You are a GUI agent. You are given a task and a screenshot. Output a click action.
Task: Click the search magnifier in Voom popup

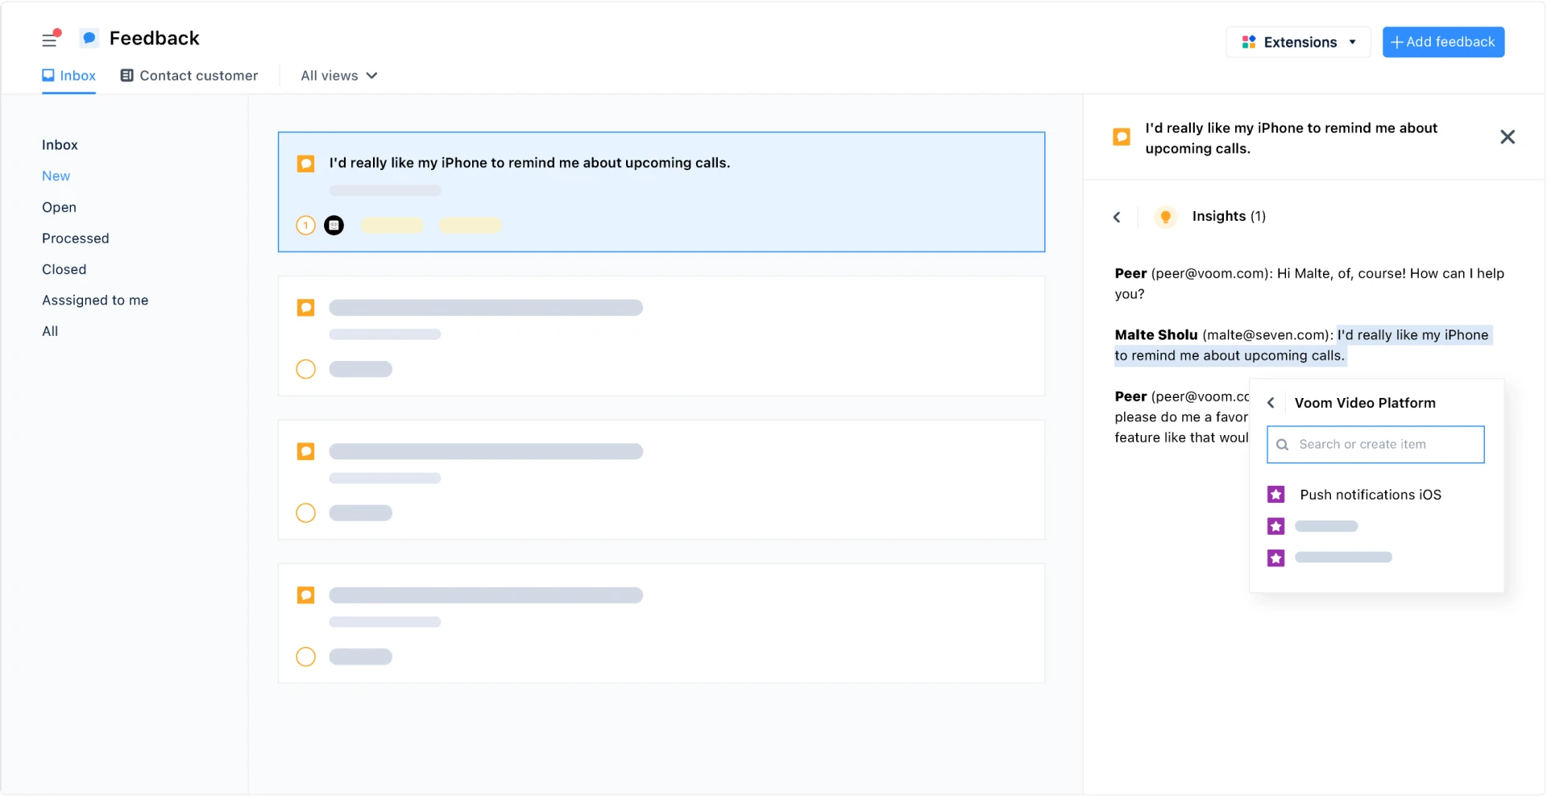1283,444
